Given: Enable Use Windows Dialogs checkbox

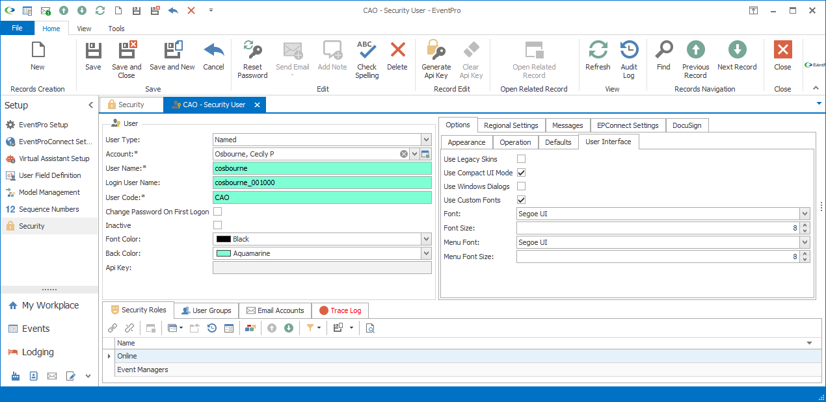Looking at the screenshot, I should 521,186.
